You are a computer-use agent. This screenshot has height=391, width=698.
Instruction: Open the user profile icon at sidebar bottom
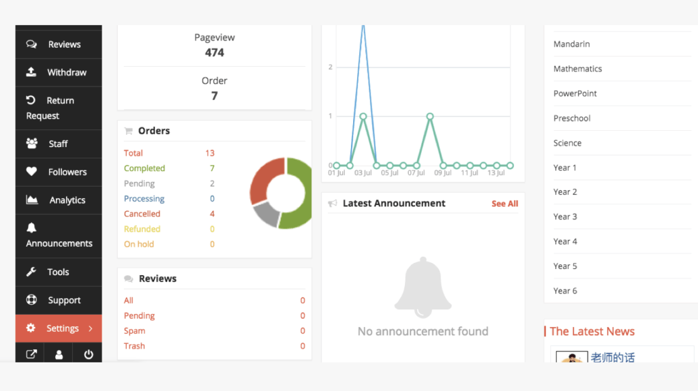[x=59, y=354]
